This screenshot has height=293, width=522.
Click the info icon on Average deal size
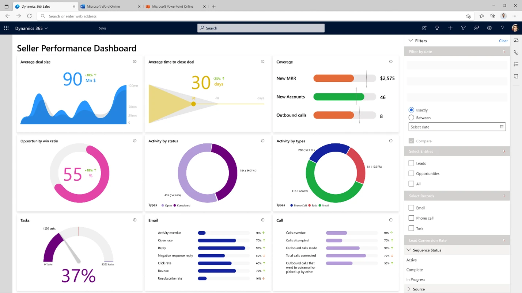pyautogui.click(x=135, y=61)
